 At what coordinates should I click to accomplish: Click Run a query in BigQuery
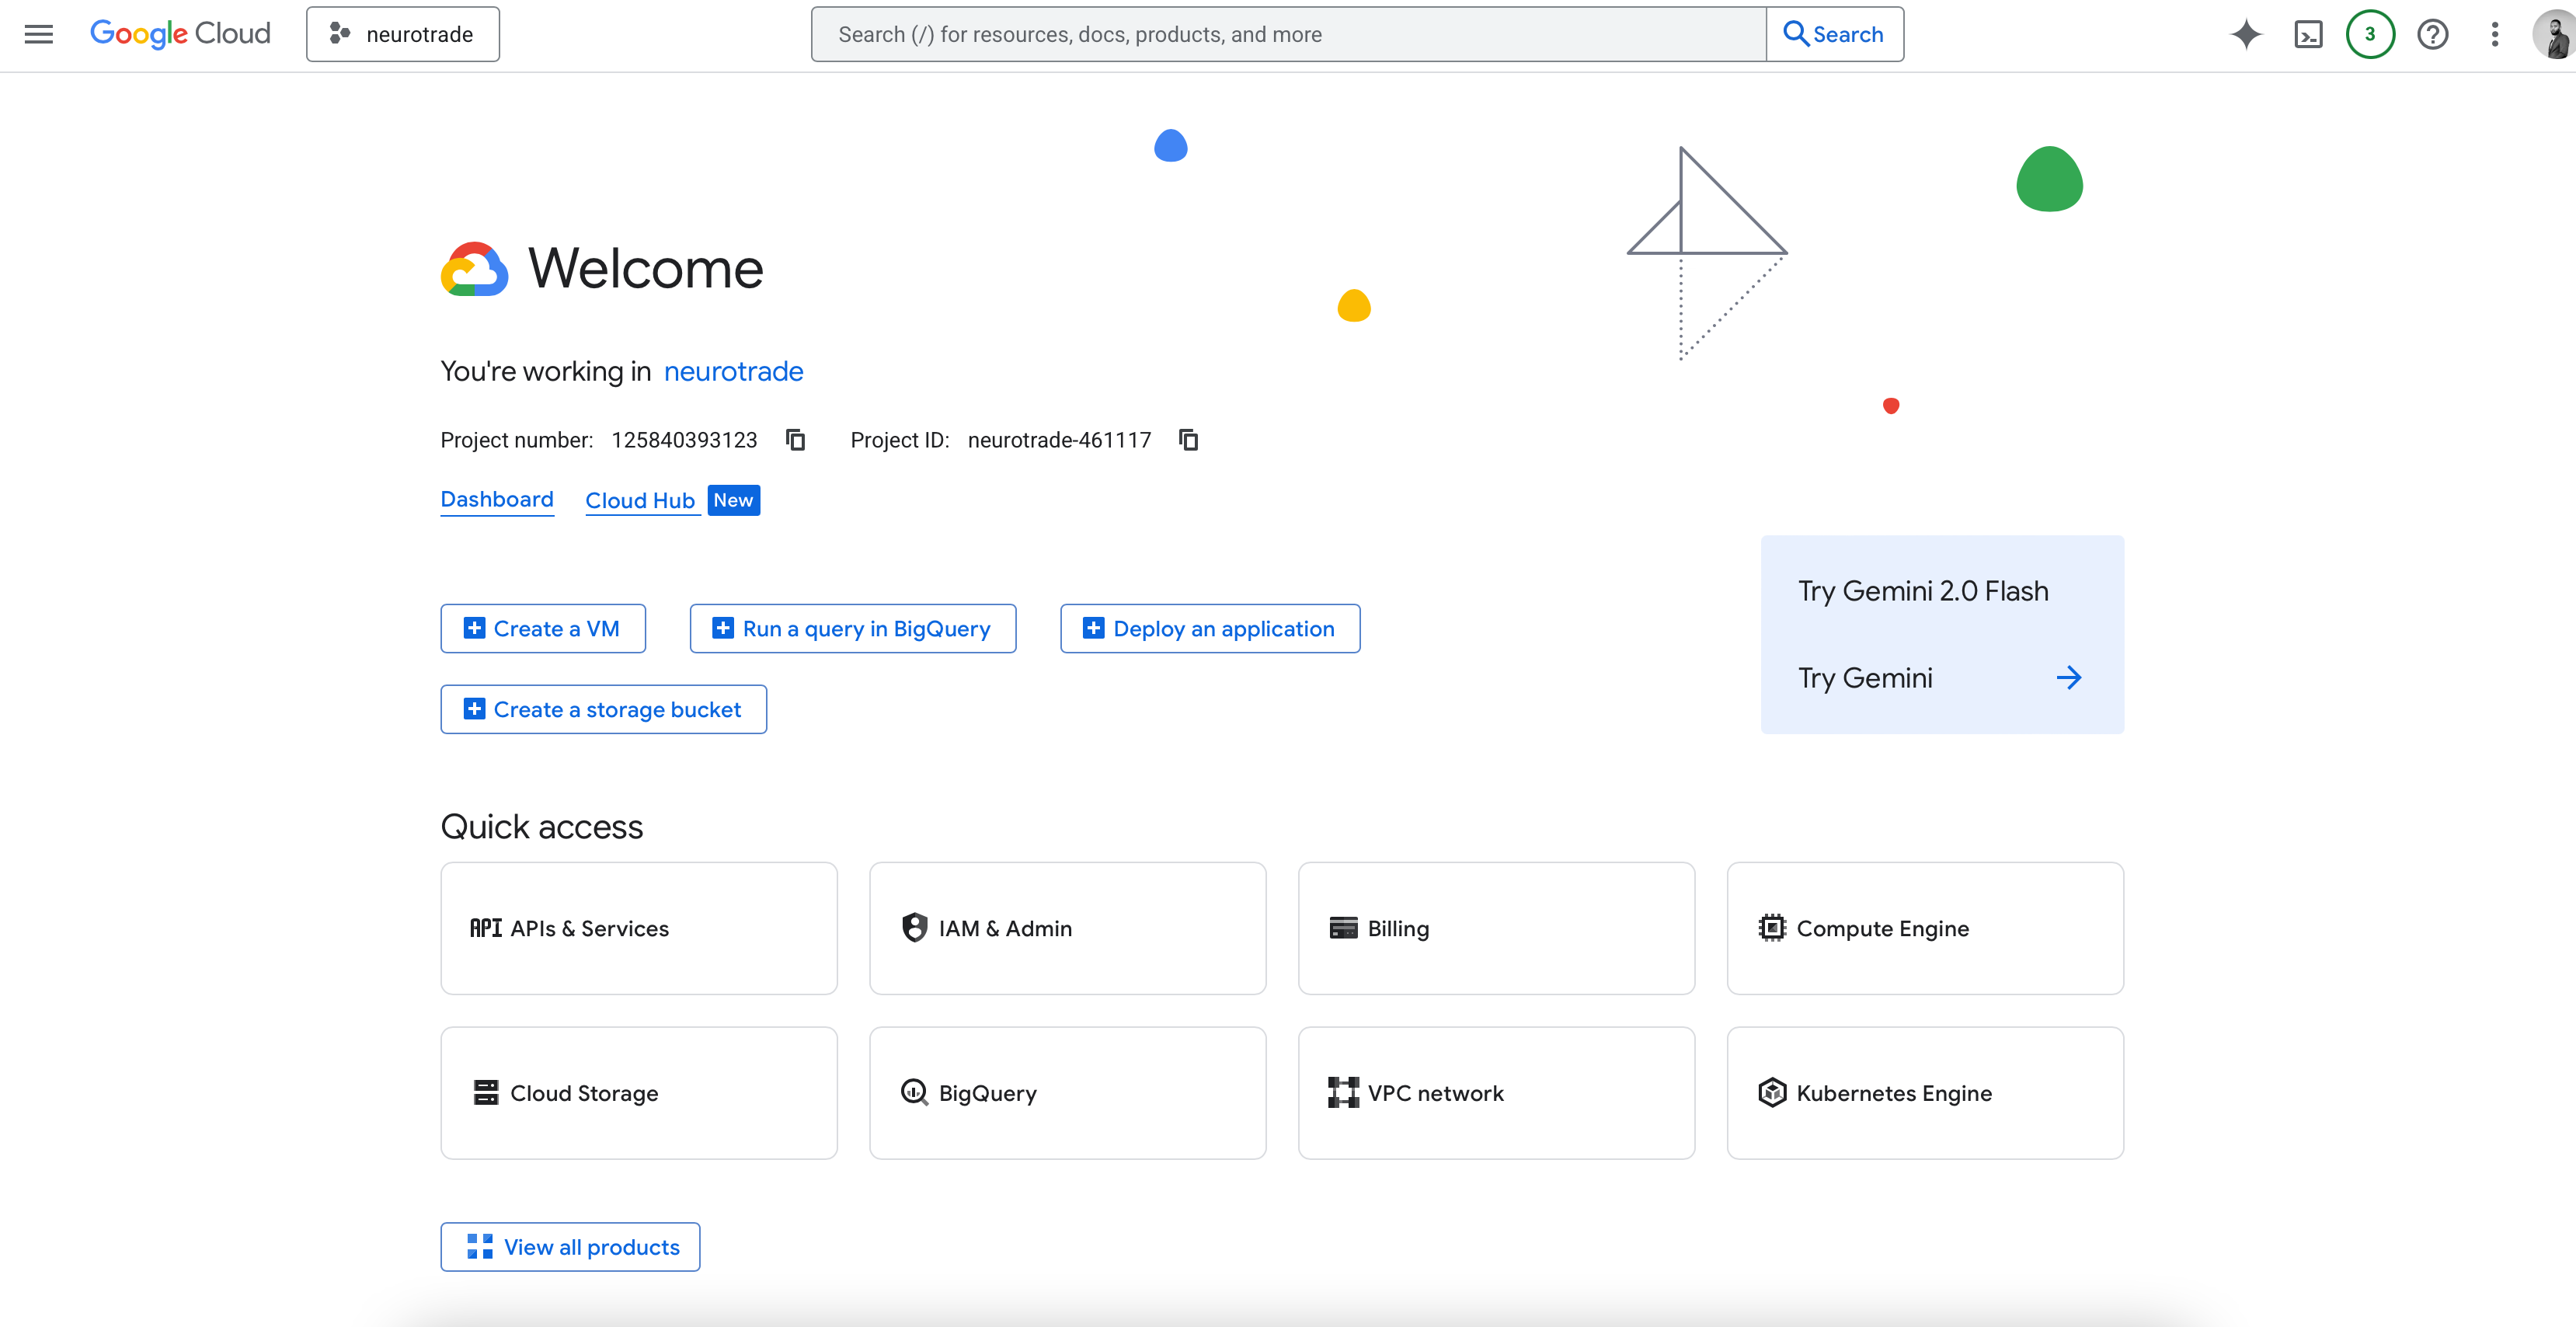coord(852,628)
